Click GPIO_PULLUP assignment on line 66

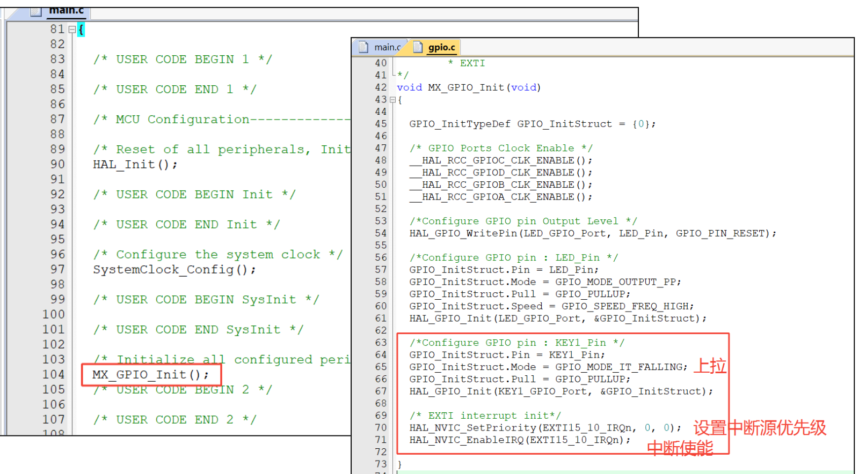tap(520, 379)
